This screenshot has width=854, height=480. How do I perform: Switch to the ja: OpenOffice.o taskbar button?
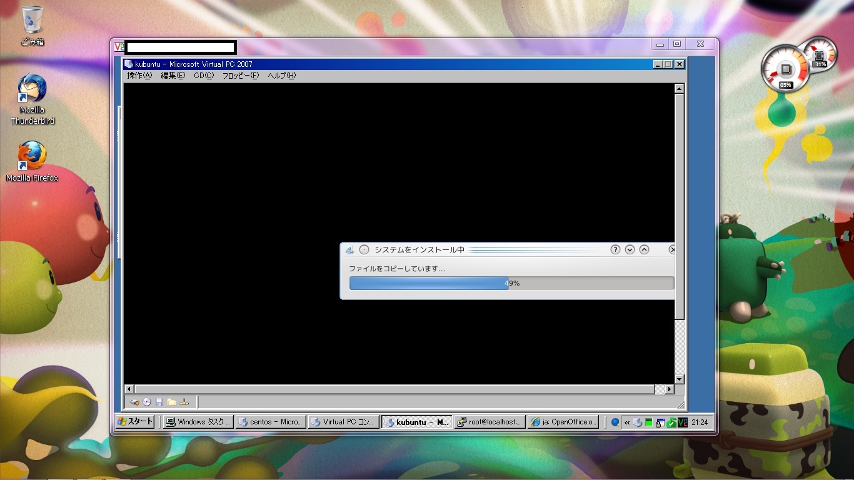(563, 422)
